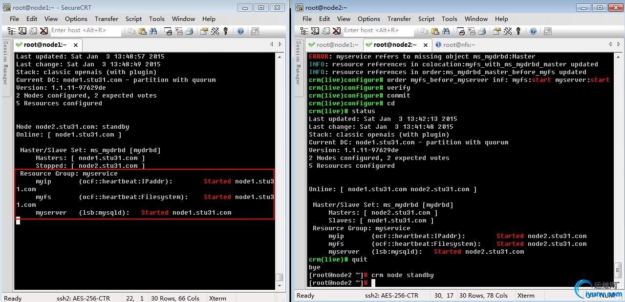Switch to root@node1:~ tab in node2 window

[334, 44]
